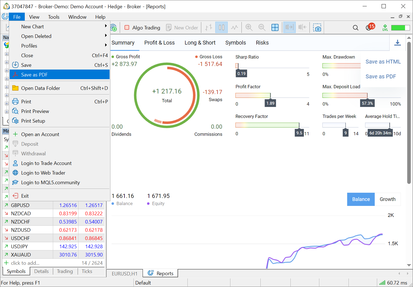The height and width of the screenshot is (287, 413).
Task: Switch chart to candlestick display mode
Action: click(221, 27)
